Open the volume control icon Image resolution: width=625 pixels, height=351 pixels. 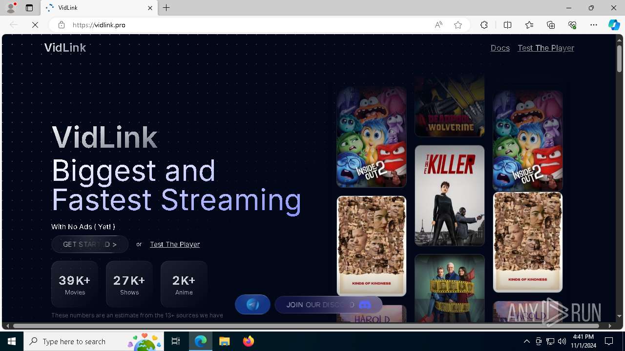(x=562, y=341)
